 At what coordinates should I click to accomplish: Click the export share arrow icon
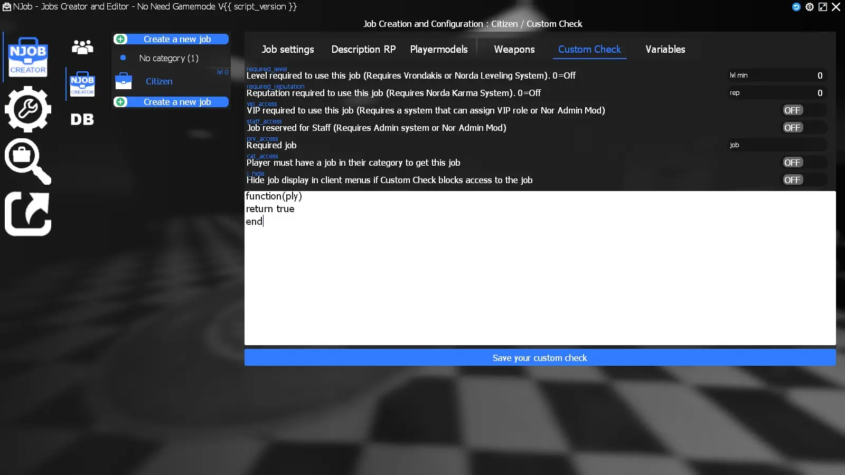pos(28,214)
